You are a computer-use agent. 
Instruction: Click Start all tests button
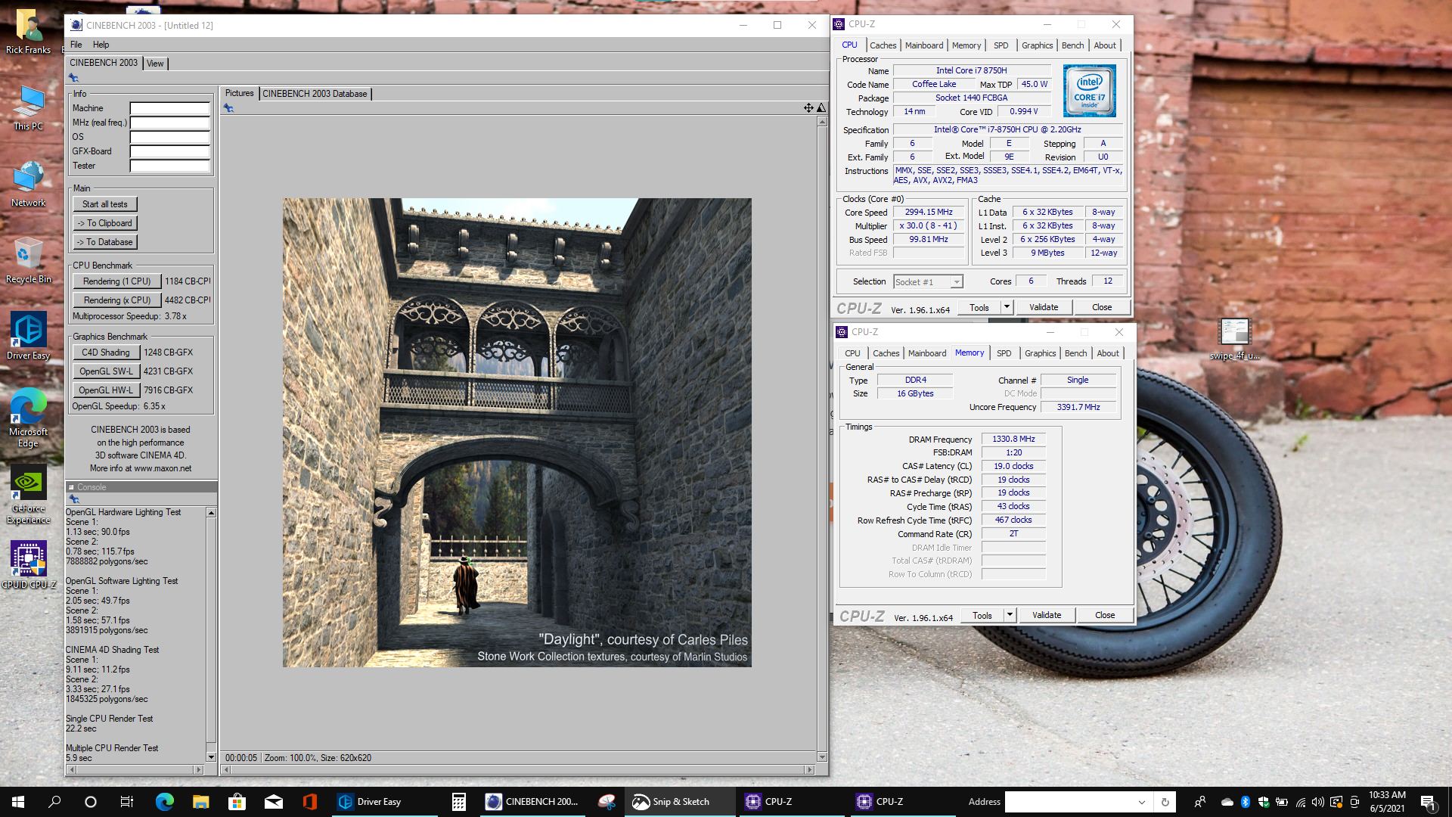[105, 204]
